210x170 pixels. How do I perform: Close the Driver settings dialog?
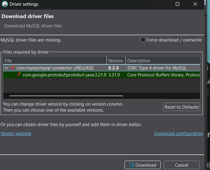click(x=195, y=4)
